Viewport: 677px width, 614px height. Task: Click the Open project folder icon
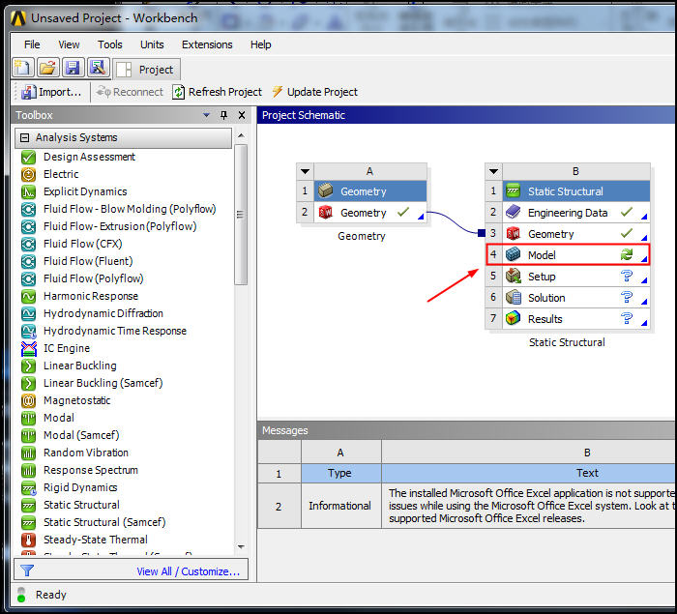click(x=47, y=68)
